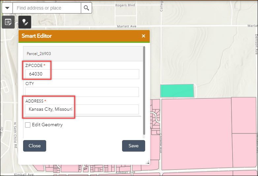Screen dimensions: 258x176
Task: Click the Smart Editor title bar
Action: (79, 36)
